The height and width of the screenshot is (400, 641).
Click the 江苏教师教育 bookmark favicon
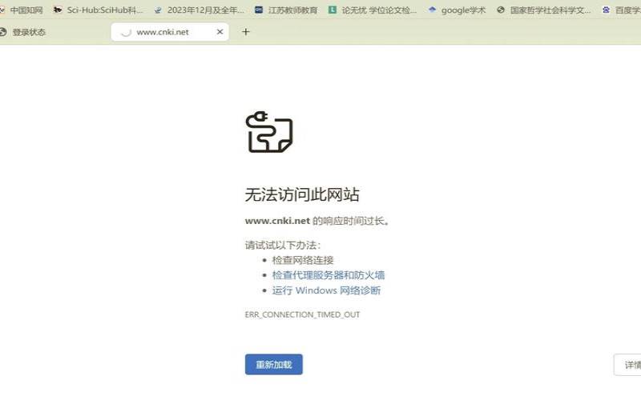click(x=259, y=10)
